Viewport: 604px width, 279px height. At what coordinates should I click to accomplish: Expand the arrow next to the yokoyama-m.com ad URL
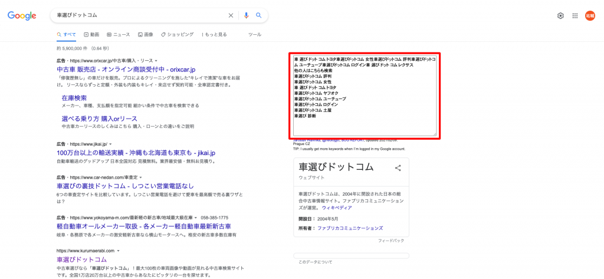196,217
